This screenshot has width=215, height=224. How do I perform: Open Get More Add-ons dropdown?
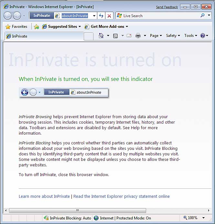106,27
